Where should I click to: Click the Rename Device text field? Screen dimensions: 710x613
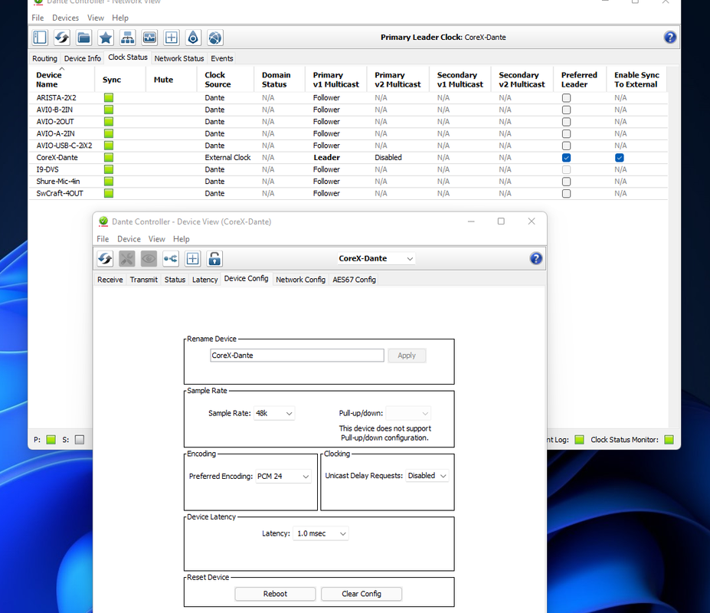[x=297, y=356]
